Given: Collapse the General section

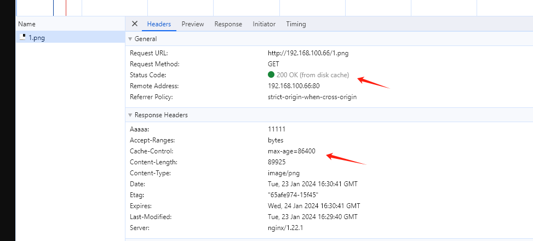Looking at the screenshot, I should pyautogui.click(x=130, y=39).
